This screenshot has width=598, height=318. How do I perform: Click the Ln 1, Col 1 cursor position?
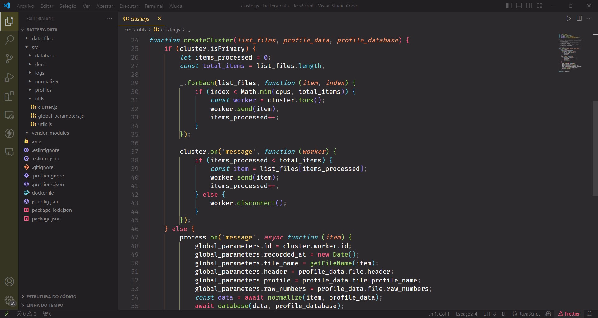[x=439, y=314]
